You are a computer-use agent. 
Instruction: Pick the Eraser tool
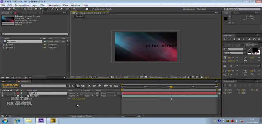(61, 9)
